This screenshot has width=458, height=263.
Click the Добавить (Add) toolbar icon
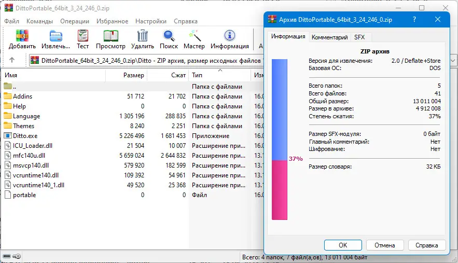pos(22,36)
